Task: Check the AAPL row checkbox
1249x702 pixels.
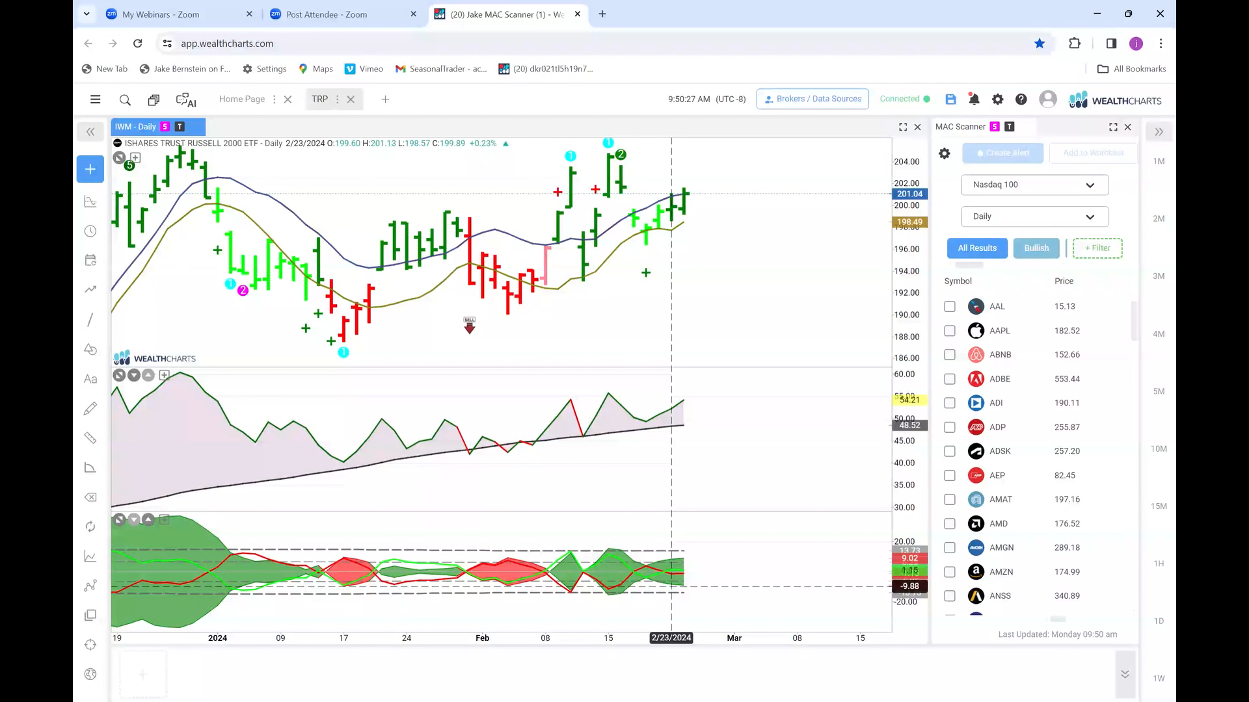Action: pos(950,331)
